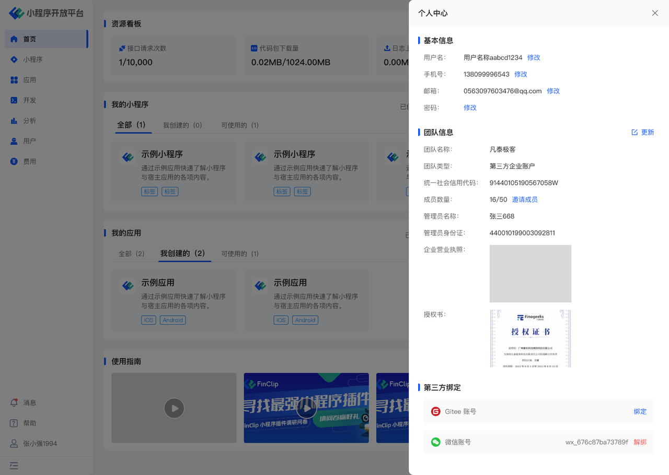The height and width of the screenshot is (475, 669).
Task: Click 修改 link next to email address
Action: (553, 91)
